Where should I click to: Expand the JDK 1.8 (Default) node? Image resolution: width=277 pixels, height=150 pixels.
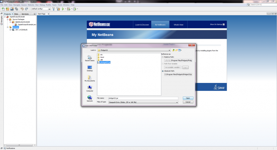[x=10, y=30]
